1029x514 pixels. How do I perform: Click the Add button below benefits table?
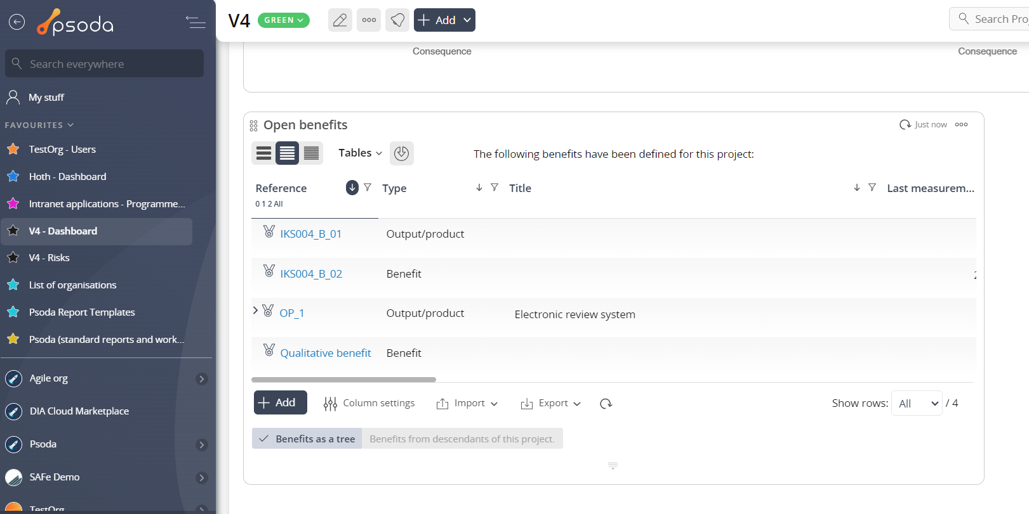click(281, 402)
